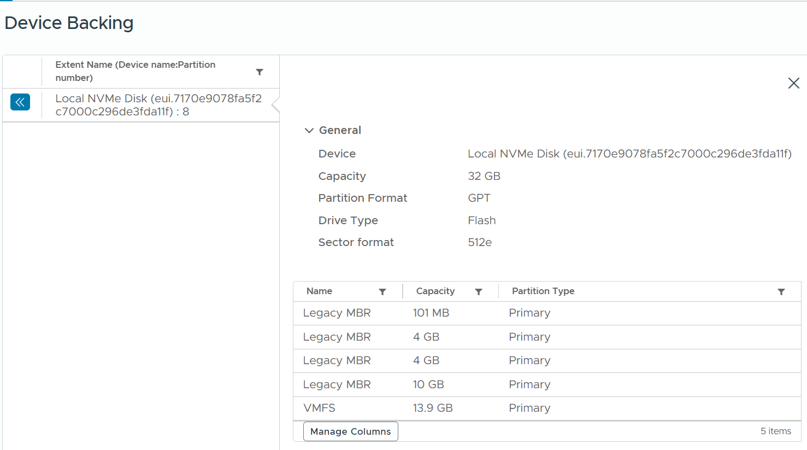Screen dimensions: 807x450
Task: Filter the partition Capacity column
Action: pyautogui.click(x=479, y=292)
